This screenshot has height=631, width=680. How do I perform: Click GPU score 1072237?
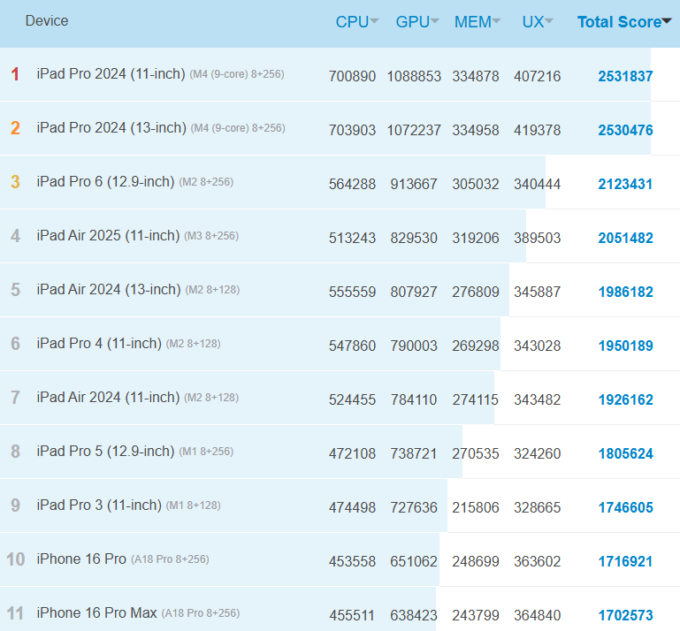point(414,130)
